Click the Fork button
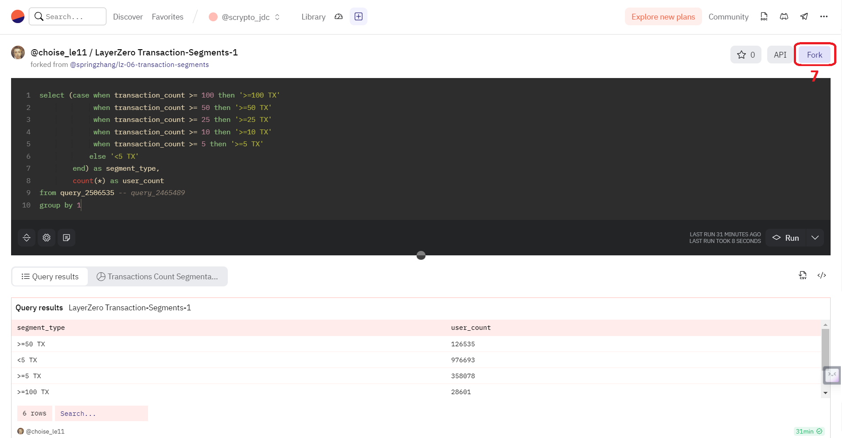Image resolution: width=843 pixels, height=438 pixels. 815,55
